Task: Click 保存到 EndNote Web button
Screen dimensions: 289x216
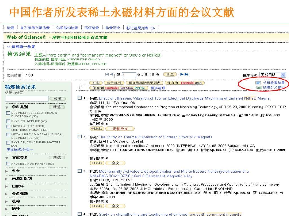Action: pyautogui.click(x=185, y=83)
